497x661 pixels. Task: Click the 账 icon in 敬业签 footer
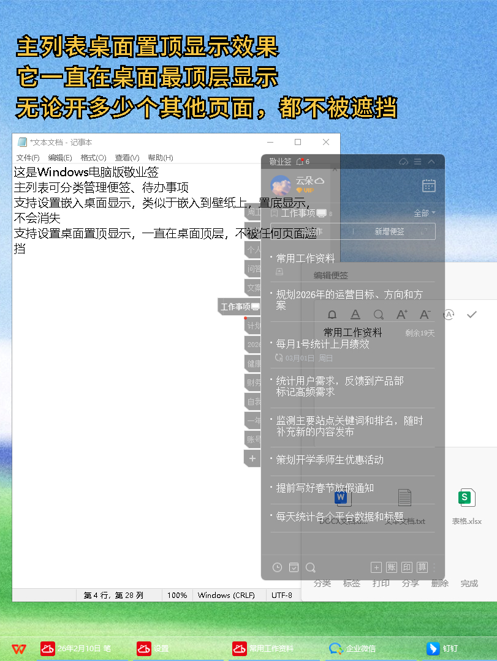coord(392,567)
